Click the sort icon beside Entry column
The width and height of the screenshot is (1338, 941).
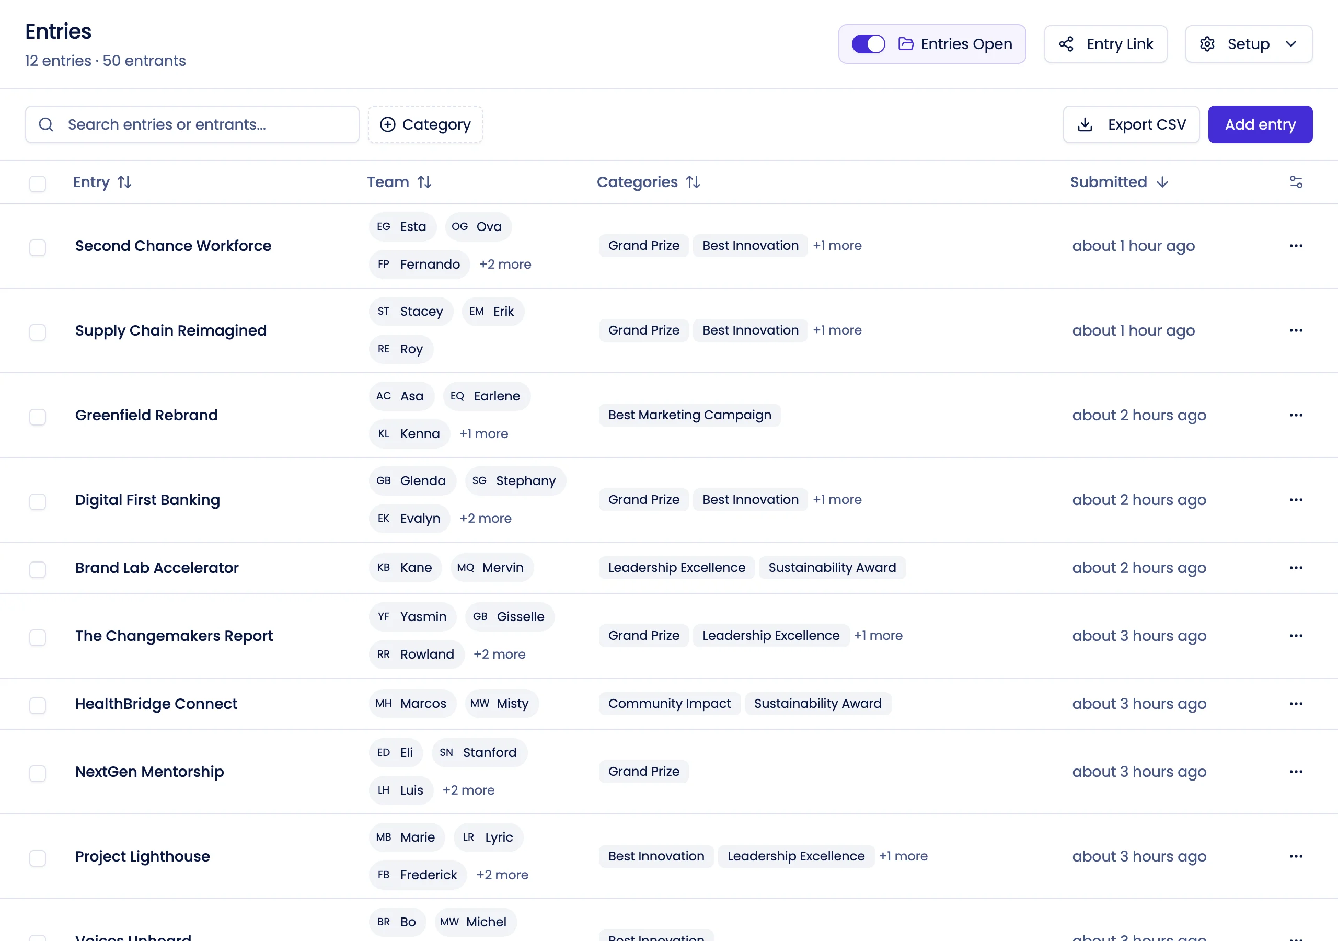pyautogui.click(x=125, y=182)
